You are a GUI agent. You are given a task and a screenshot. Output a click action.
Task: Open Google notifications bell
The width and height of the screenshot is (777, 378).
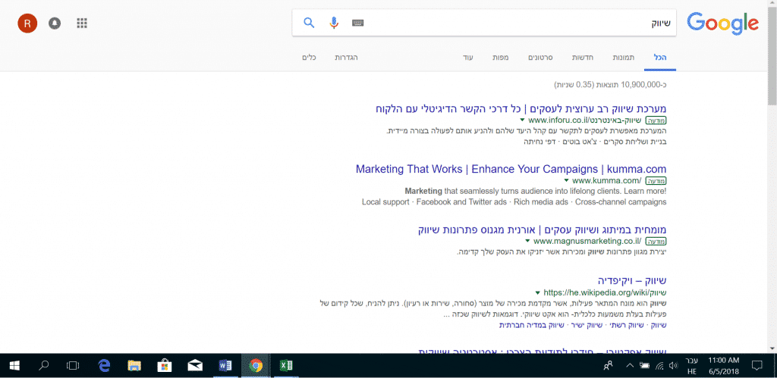[55, 23]
